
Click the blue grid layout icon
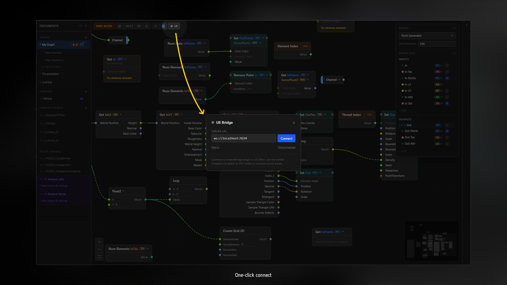[x=163, y=26]
